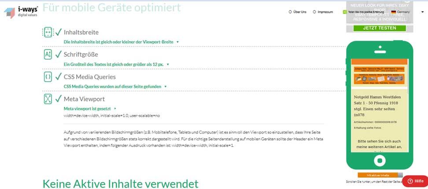Select the Impressum radio circle
The height and width of the screenshot is (189, 428).
(314, 12)
